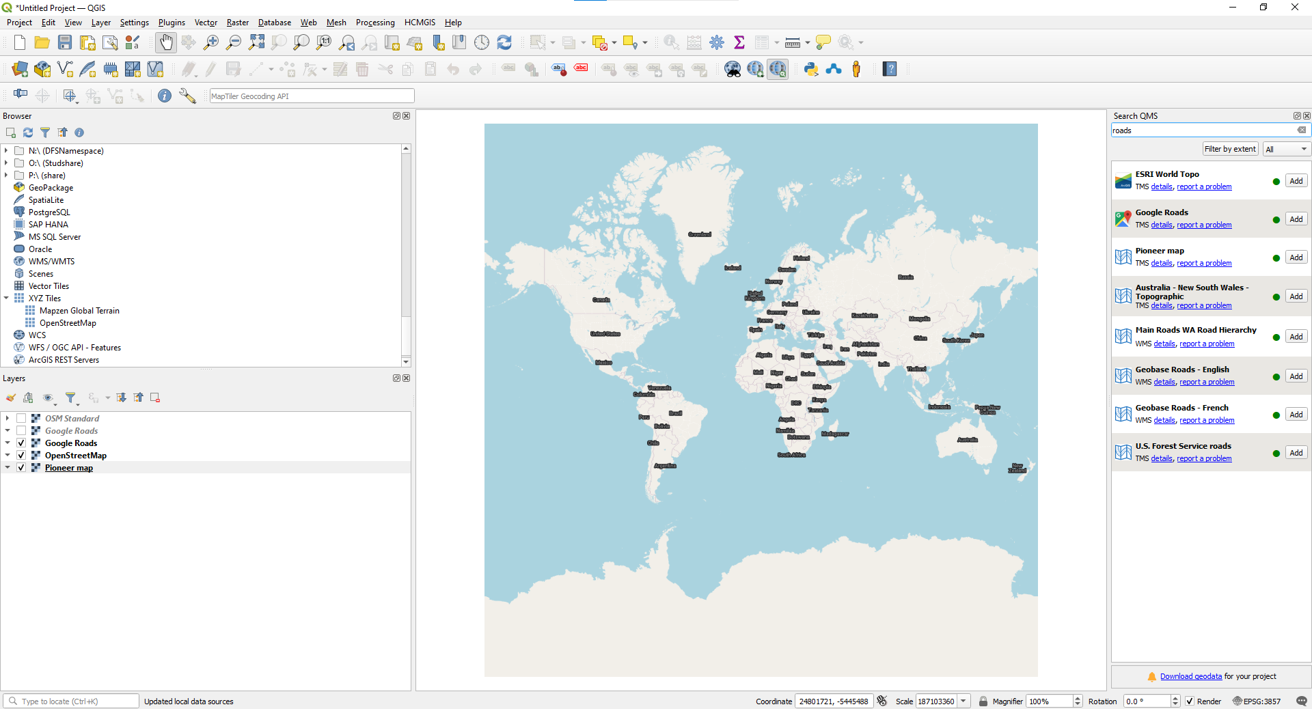Open the Plugins menu

[172, 23]
